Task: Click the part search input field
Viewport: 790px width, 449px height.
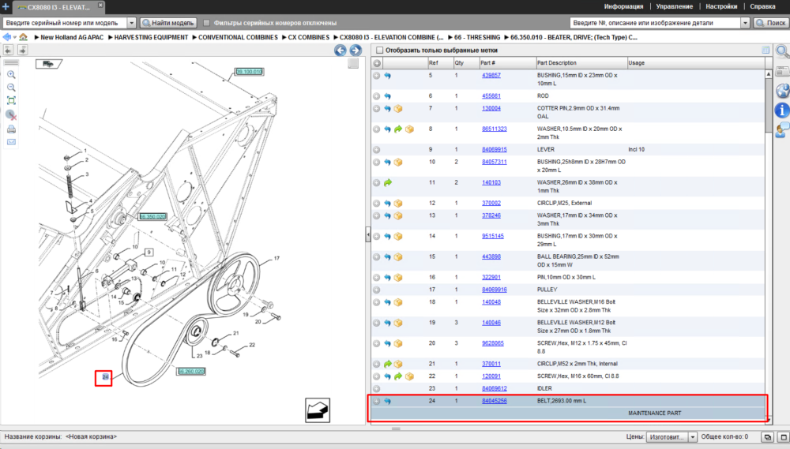Action: point(656,23)
